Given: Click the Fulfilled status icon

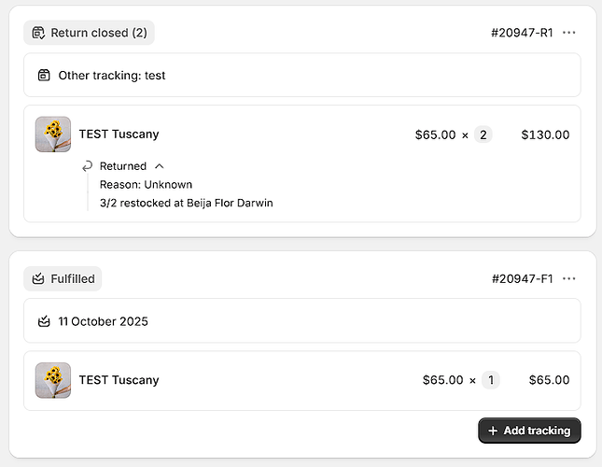Looking at the screenshot, I should click(x=38, y=278).
